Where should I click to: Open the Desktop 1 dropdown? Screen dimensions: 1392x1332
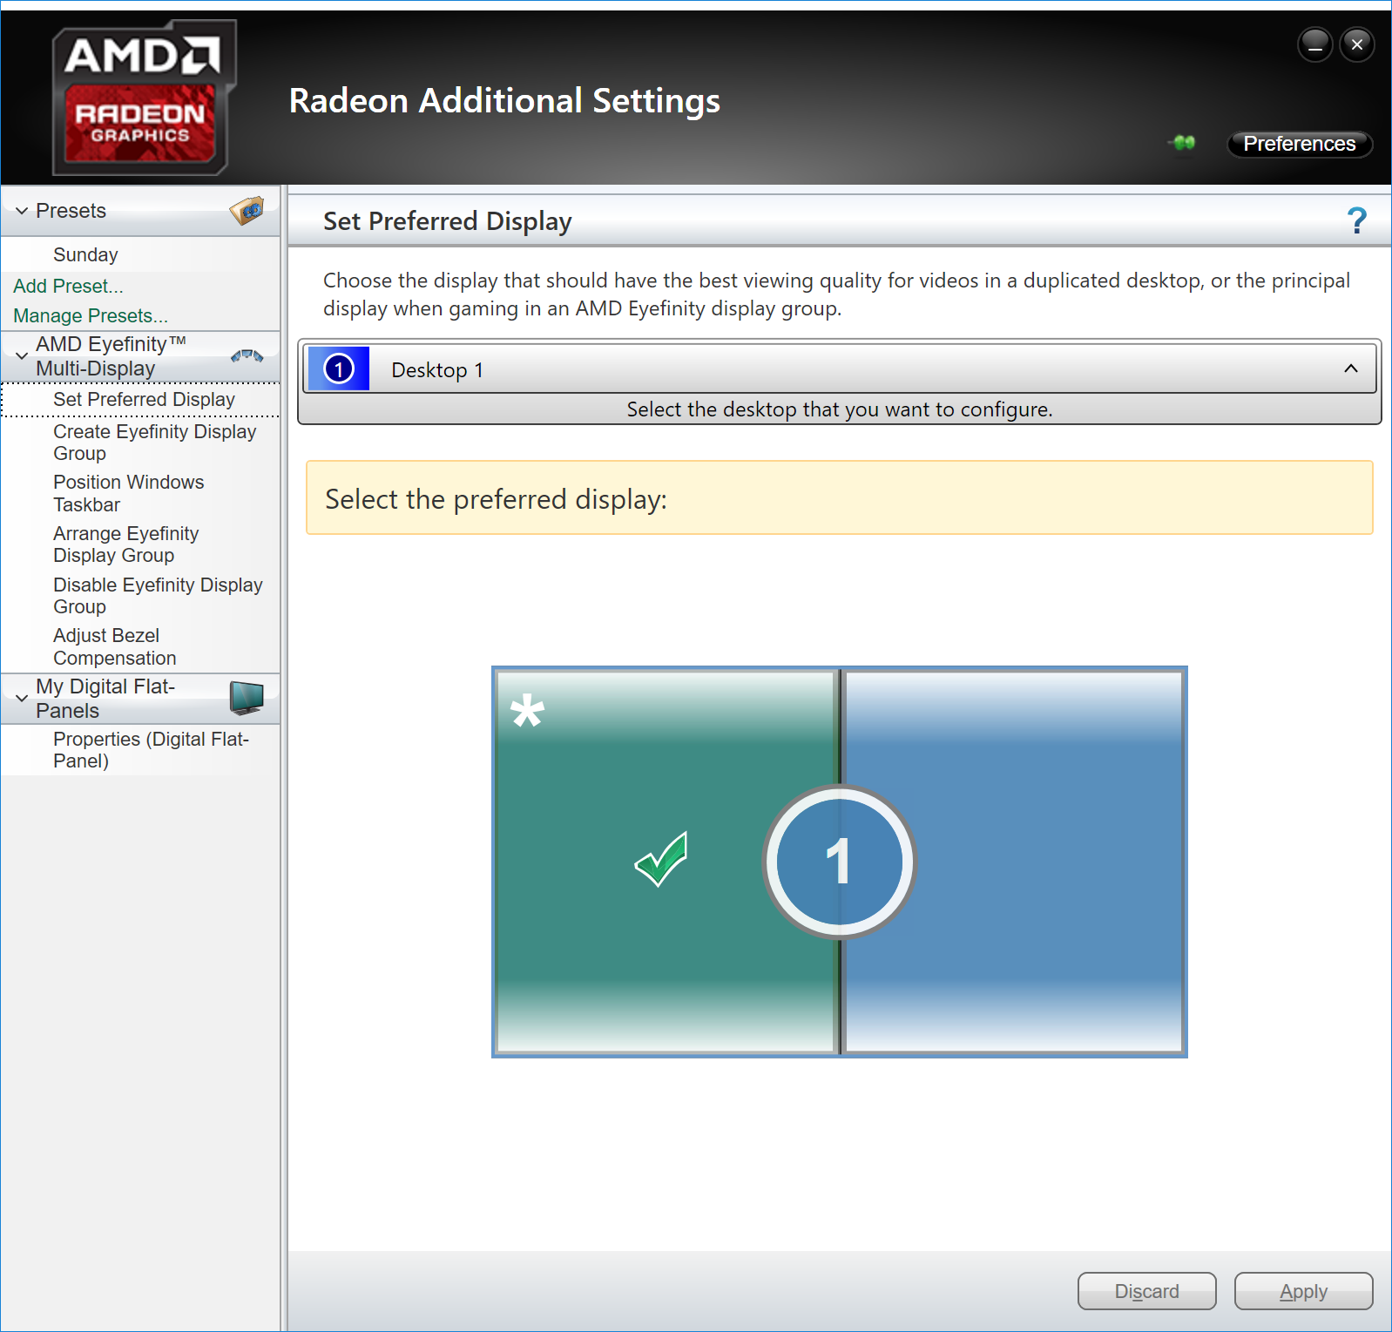click(x=839, y=369)
